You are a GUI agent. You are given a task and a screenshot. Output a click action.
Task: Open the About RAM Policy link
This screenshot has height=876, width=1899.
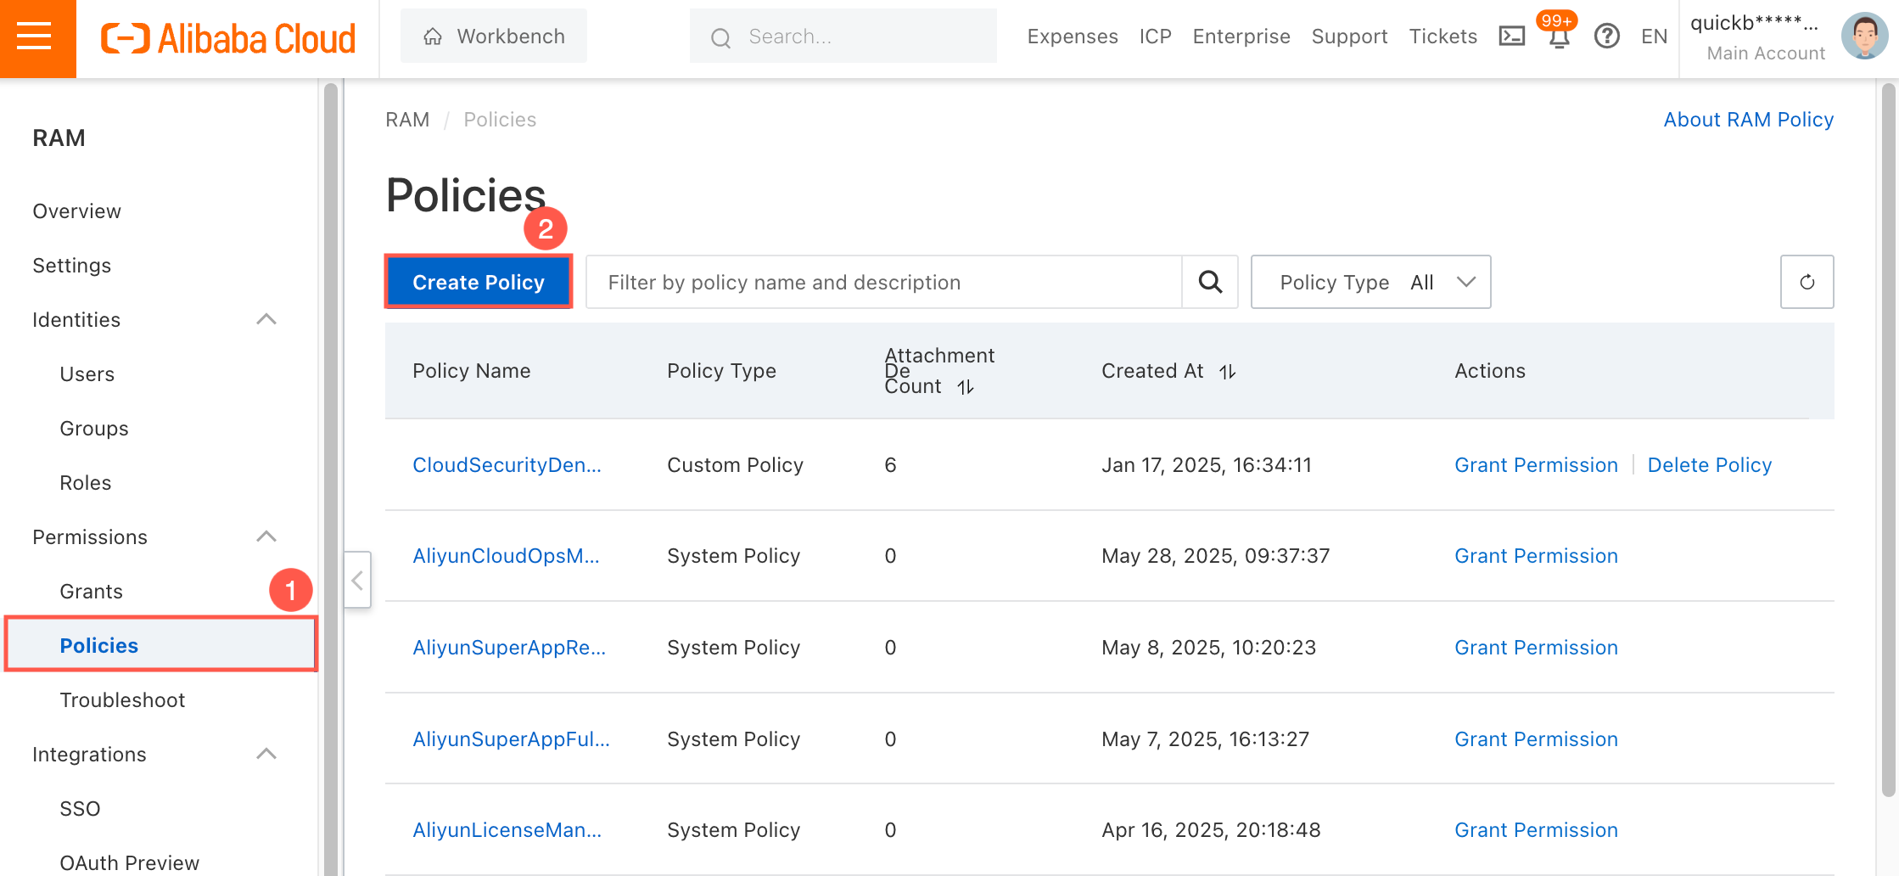pyautogui.click(x=1748, y=120)
